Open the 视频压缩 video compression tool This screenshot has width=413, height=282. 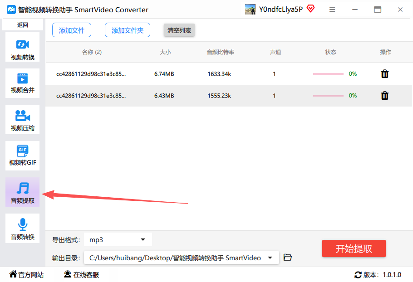[x=23, y=120]
